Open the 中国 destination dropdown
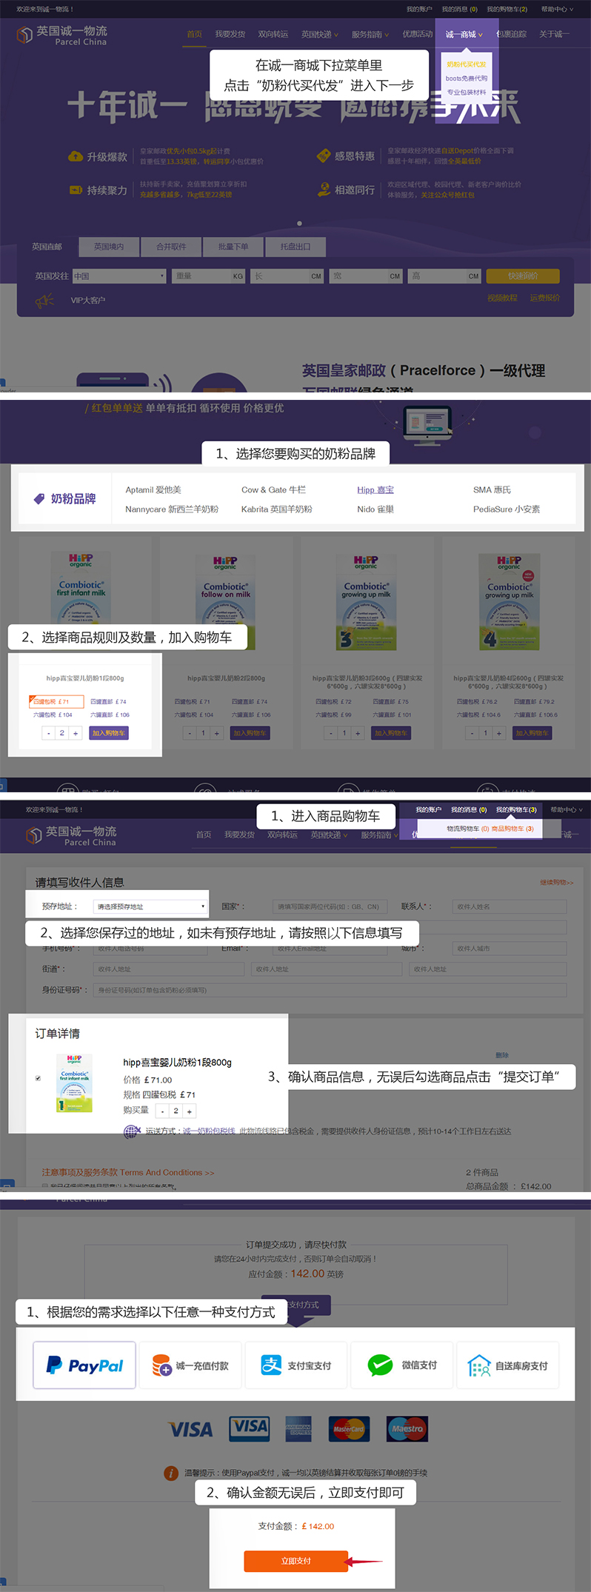 pos(119,275)
